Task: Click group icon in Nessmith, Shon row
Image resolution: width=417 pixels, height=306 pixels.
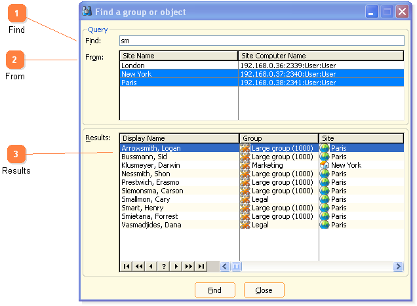Action: tap(245, 174)
